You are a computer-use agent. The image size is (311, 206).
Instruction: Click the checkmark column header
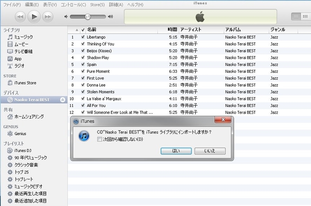click(x=83, y=30)
